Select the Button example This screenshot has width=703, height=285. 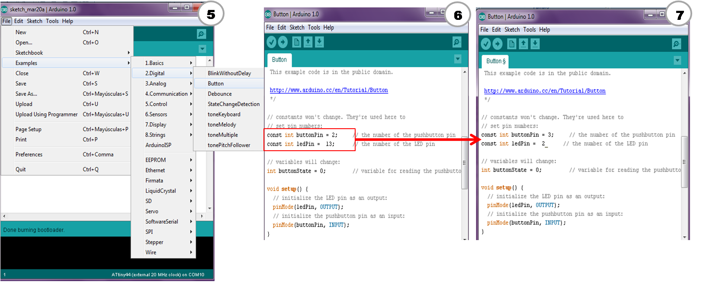coord(229,84)
